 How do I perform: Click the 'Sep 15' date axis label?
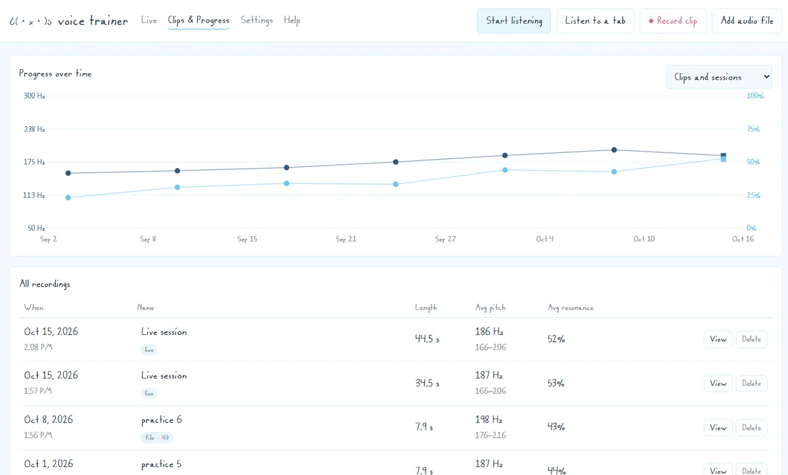248,239
